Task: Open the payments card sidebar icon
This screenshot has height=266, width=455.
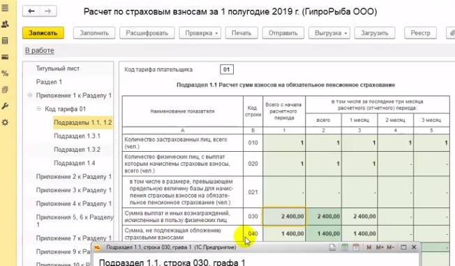Action: click(5, 57)
